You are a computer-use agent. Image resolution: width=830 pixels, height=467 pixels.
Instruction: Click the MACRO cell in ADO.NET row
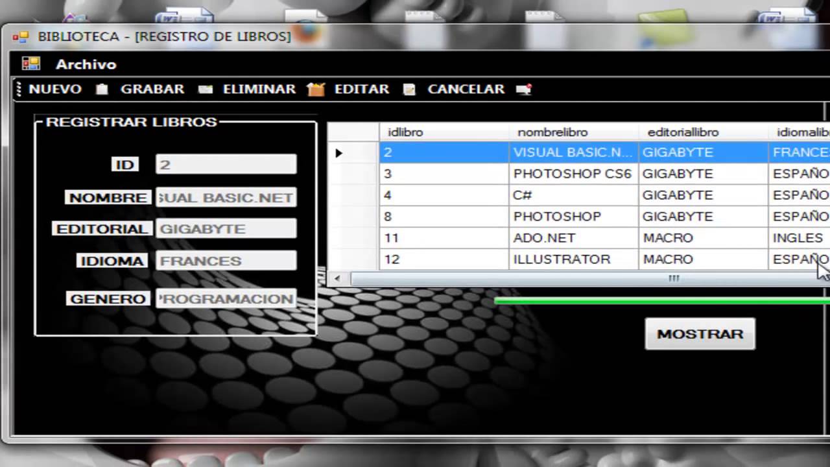pos(704,238)
